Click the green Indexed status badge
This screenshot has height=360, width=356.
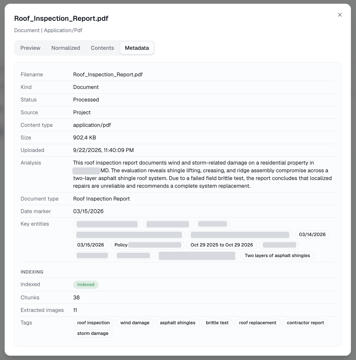click(x=86, y=284)
